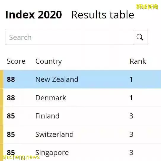Viewport: 161px width, 161px height.
Task: Click Switzerland's rank number 3
Action: 131,134
